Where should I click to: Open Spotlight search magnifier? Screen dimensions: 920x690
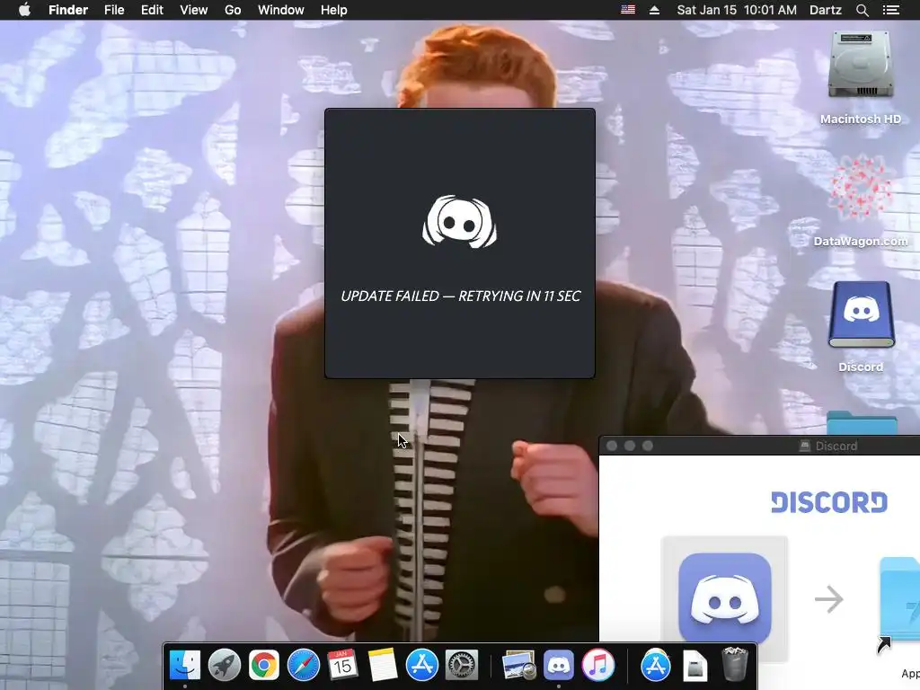tap(862, 10)
